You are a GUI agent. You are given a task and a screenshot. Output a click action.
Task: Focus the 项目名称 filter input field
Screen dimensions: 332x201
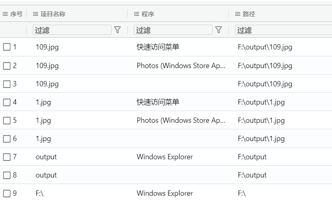point(72,30)
